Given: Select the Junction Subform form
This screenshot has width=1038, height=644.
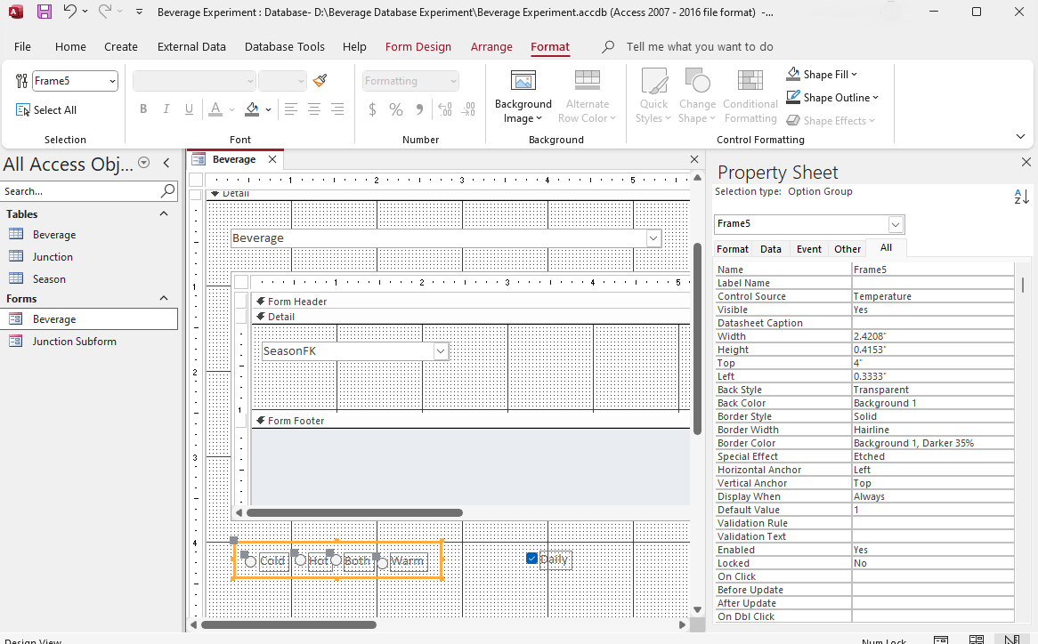Looking at the screenshot, I should [x=74, y=342].
